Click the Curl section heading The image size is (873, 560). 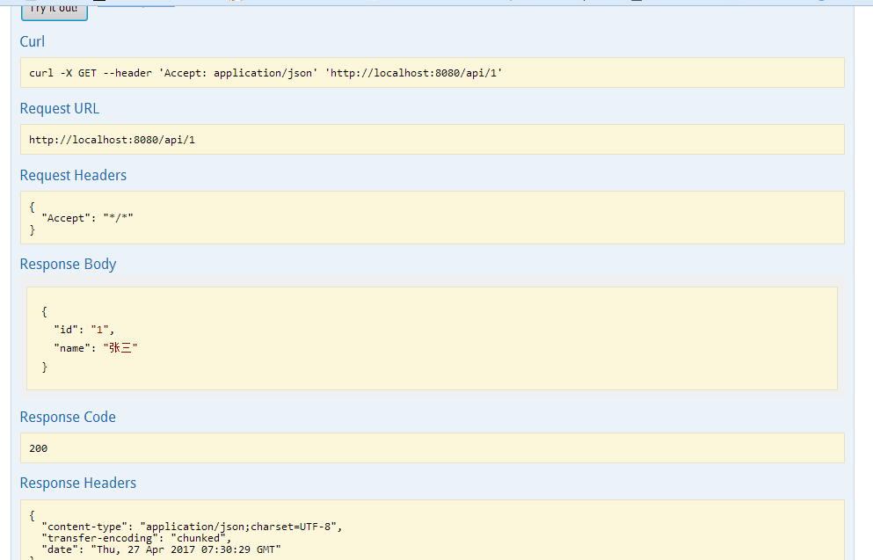(x=33, y=41)
